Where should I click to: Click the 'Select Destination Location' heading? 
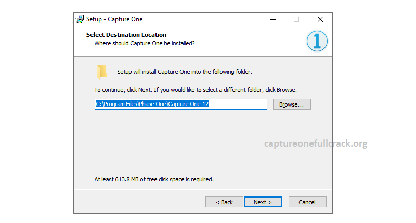pyautogui.click(x=126, y=35)
